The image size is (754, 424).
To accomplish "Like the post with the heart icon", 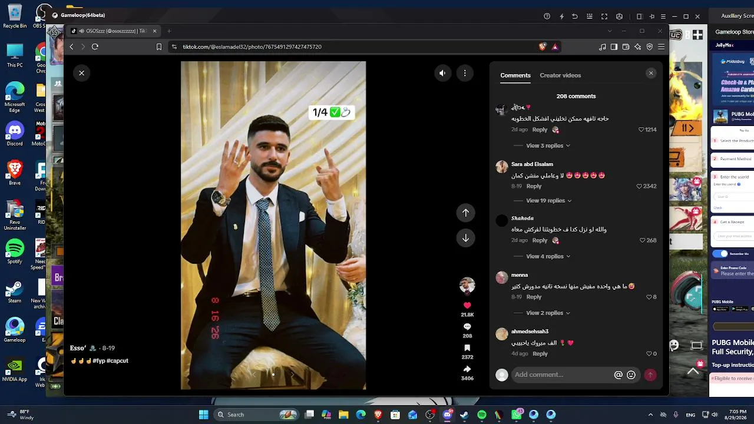I will (467, 306).
